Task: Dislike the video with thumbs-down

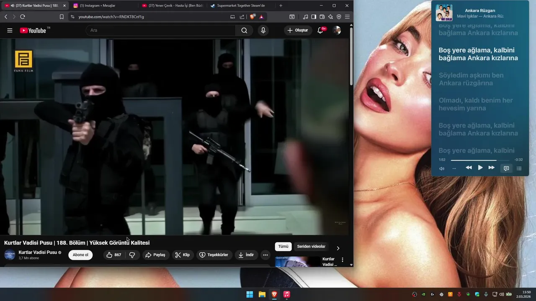Action: (x=132, y=255)
